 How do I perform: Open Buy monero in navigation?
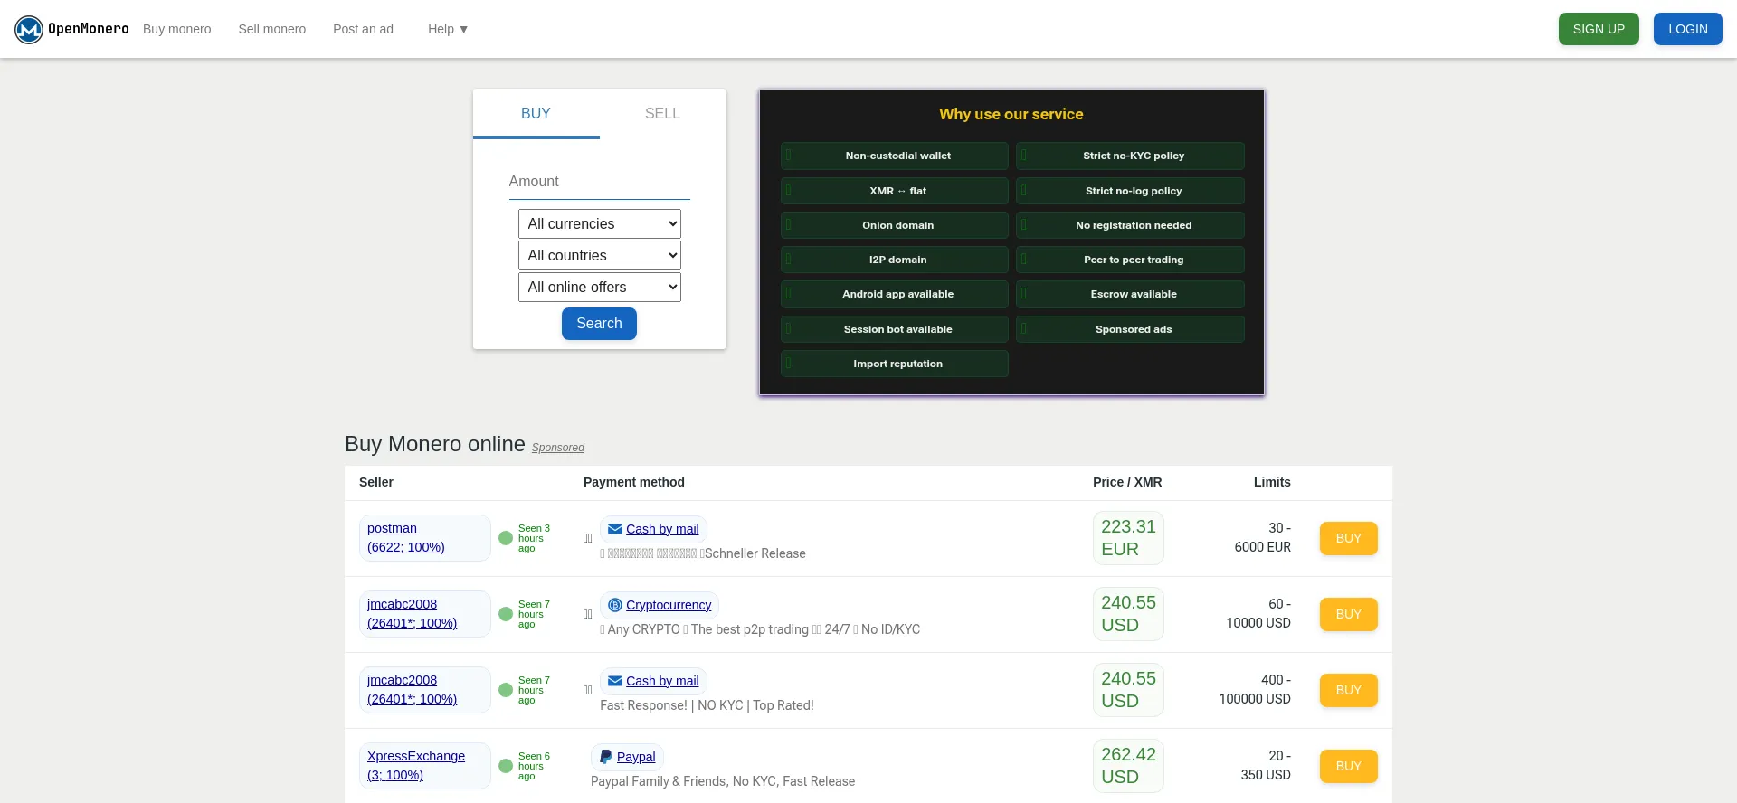(177, 29)
